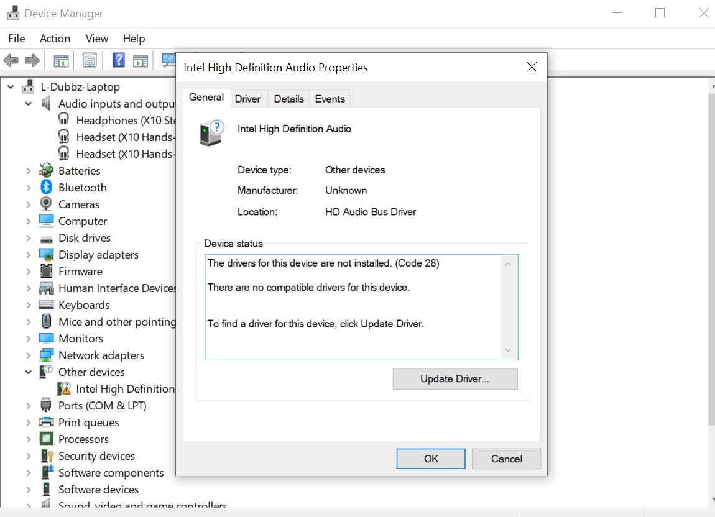
Task: Toggle the console tree panel icon
Action: [x=59, y=60]
